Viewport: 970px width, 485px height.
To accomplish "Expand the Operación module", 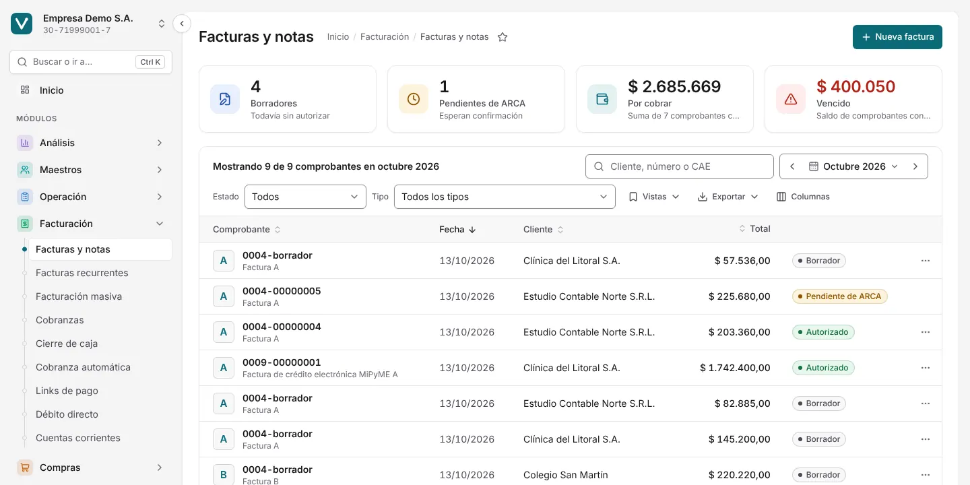I will pos(91,197).
